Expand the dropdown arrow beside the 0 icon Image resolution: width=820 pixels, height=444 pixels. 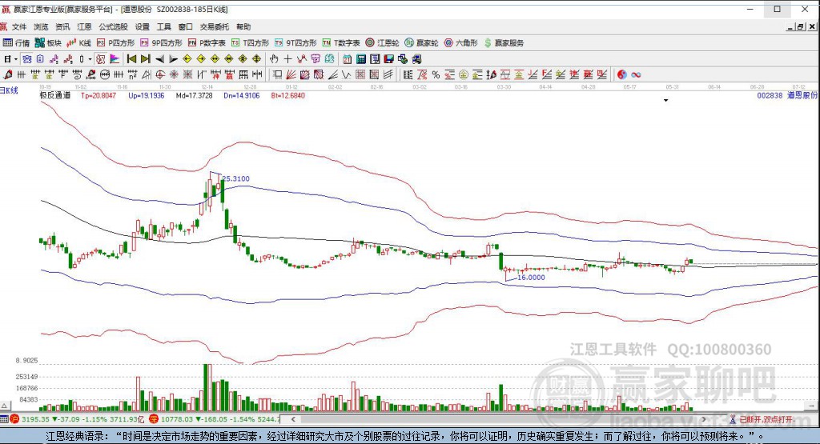click(x=90, y=59)
